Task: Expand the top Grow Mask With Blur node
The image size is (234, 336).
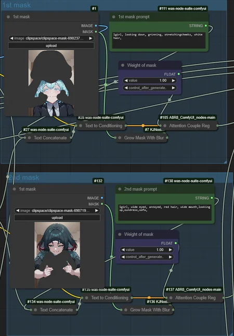Action: click(x=120, y=138)
